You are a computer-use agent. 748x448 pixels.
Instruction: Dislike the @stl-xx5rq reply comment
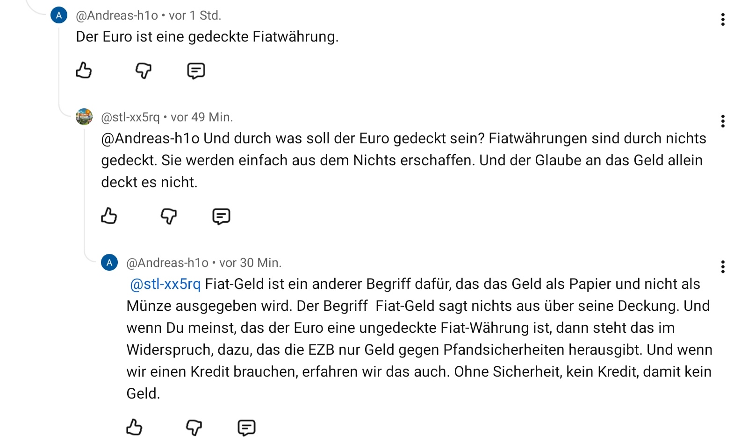(x=168, y=216)
